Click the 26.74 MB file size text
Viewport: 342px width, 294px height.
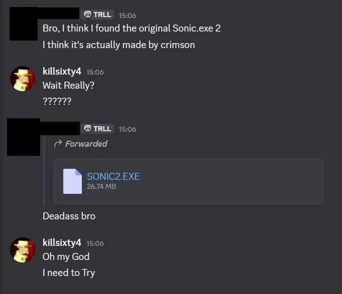point(101,186)
